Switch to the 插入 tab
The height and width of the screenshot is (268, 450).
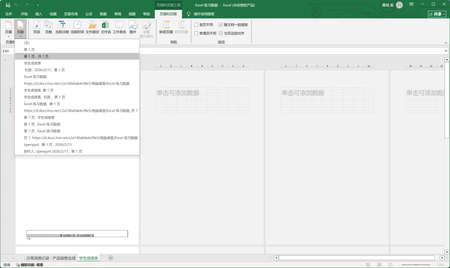click(x=38, y=14)
